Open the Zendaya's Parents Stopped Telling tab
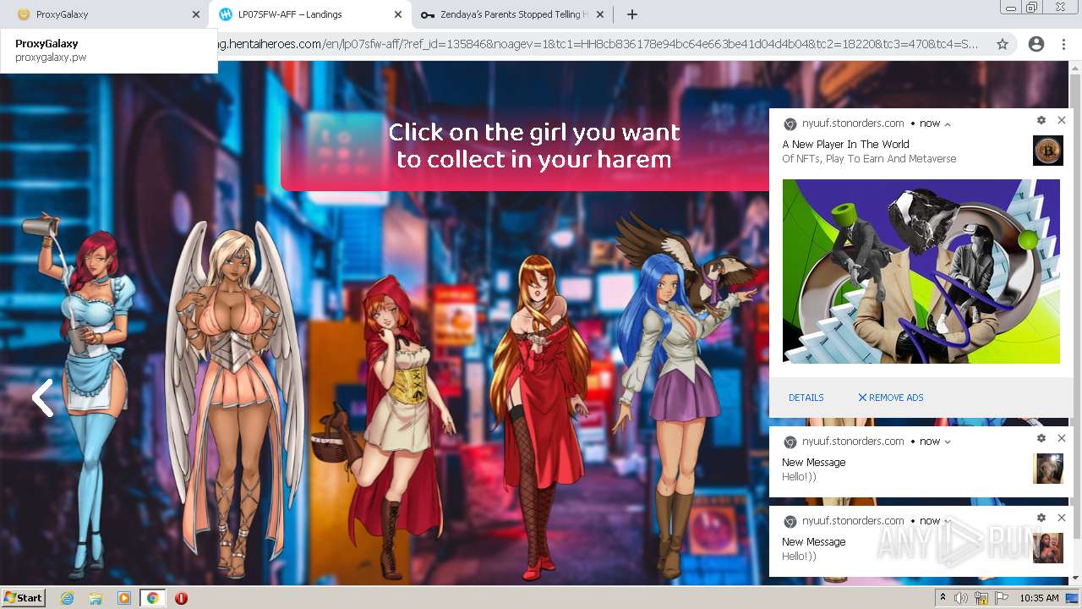The width and height of the screenshot is (1082, 609). [512, 14]
